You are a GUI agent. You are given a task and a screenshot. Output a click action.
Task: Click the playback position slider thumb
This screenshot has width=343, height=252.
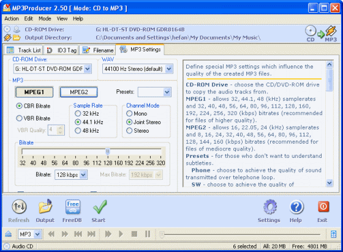click(x=162, y=234)
